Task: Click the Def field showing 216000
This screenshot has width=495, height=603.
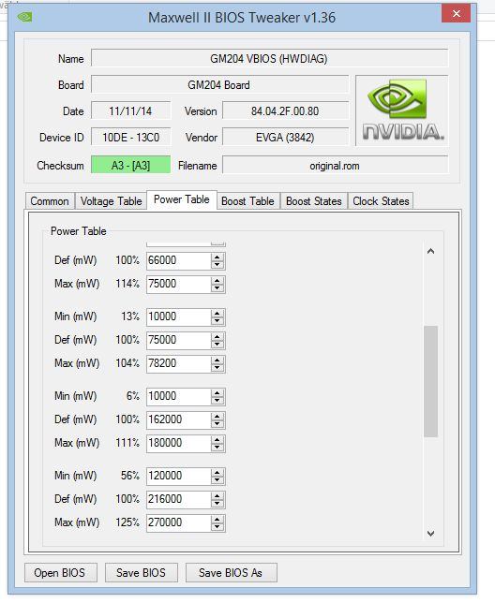Action: [x=179, y=499]
